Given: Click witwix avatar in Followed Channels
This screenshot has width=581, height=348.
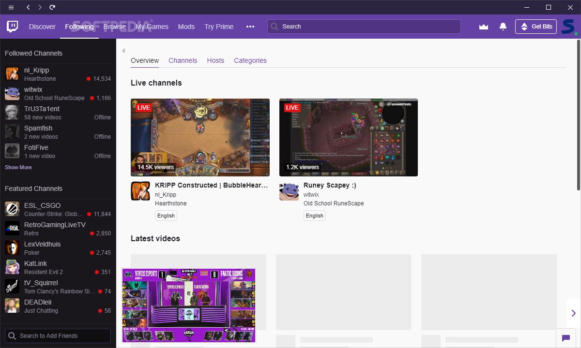Looking at the screenshot, I should (12, 93).
